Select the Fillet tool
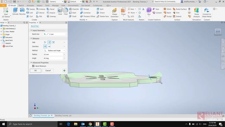The width and height of the screenshot is (225, 127). 66,12
